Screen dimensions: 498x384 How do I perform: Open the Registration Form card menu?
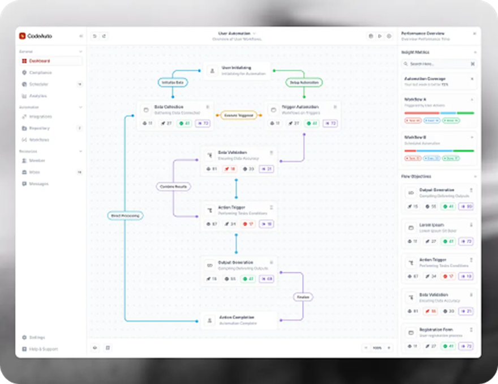click(x=471, y=330)
